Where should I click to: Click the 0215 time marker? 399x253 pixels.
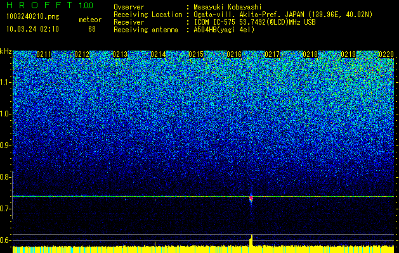196,54
